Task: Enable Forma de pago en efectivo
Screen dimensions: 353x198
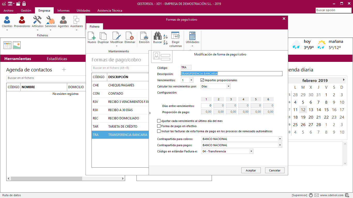Action: point(159,126)
